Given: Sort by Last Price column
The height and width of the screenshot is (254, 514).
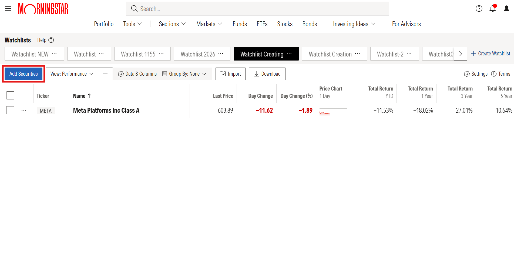Looking at the screenshot, I should point(223,96).
